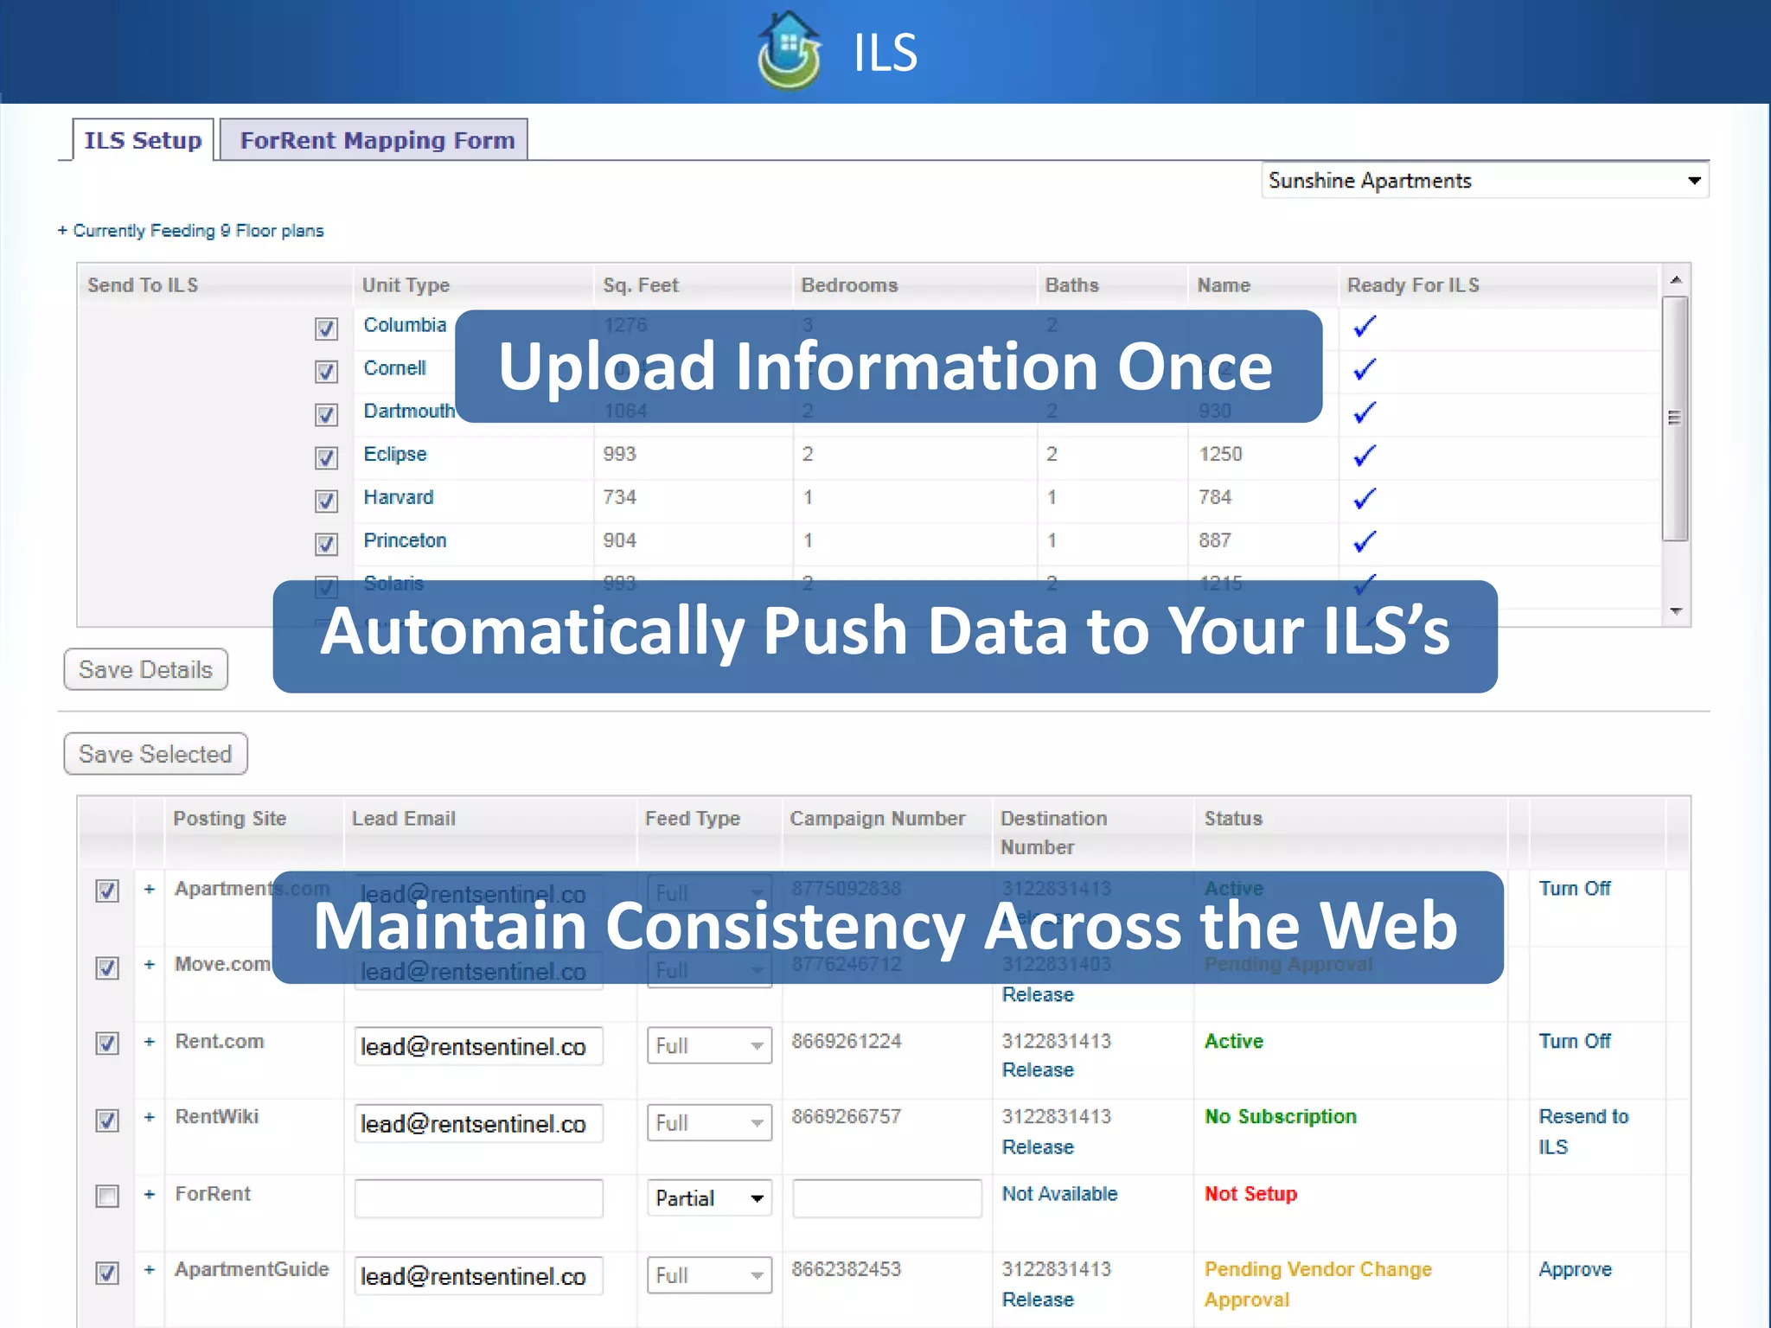Switch to the ILS Setup tab
This screenshot has width=1771, height=1328.
coord(143,140)
